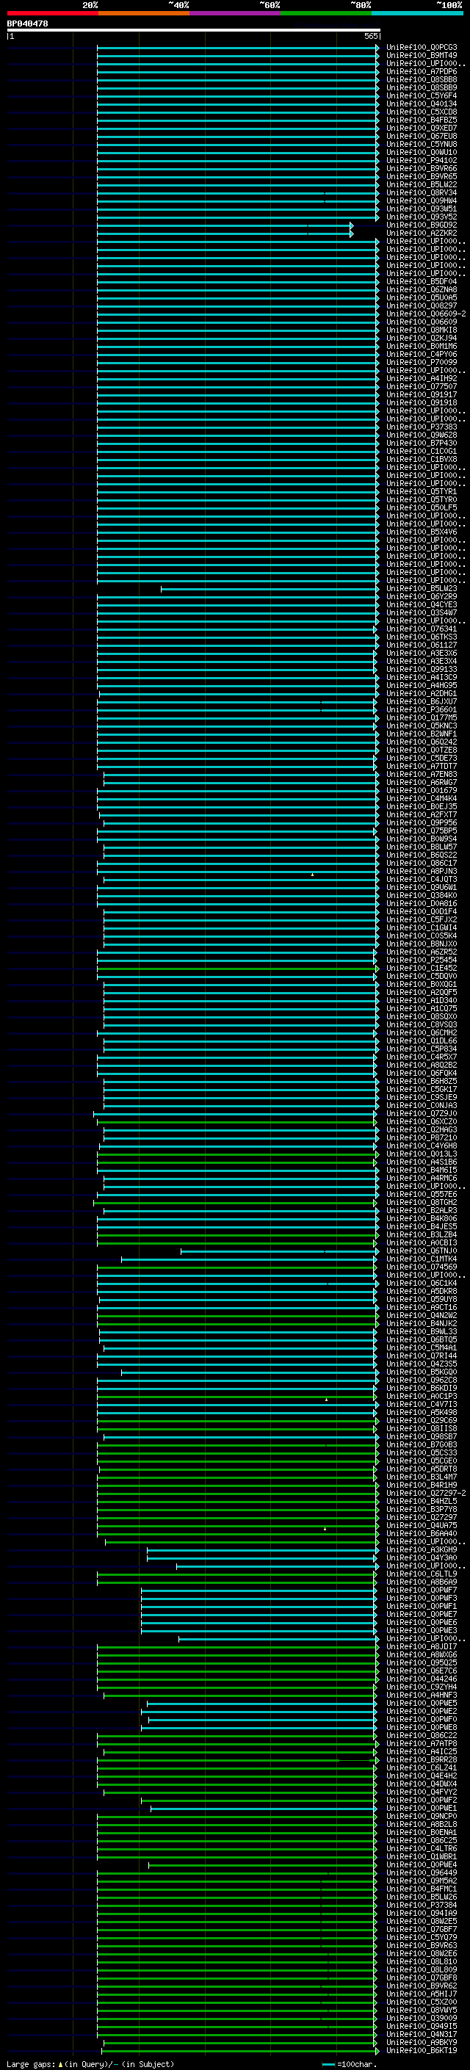470x2070 pixels.
Task: Select hit label UniRef100_B9RR28
Action: (x=422, y=1760)
